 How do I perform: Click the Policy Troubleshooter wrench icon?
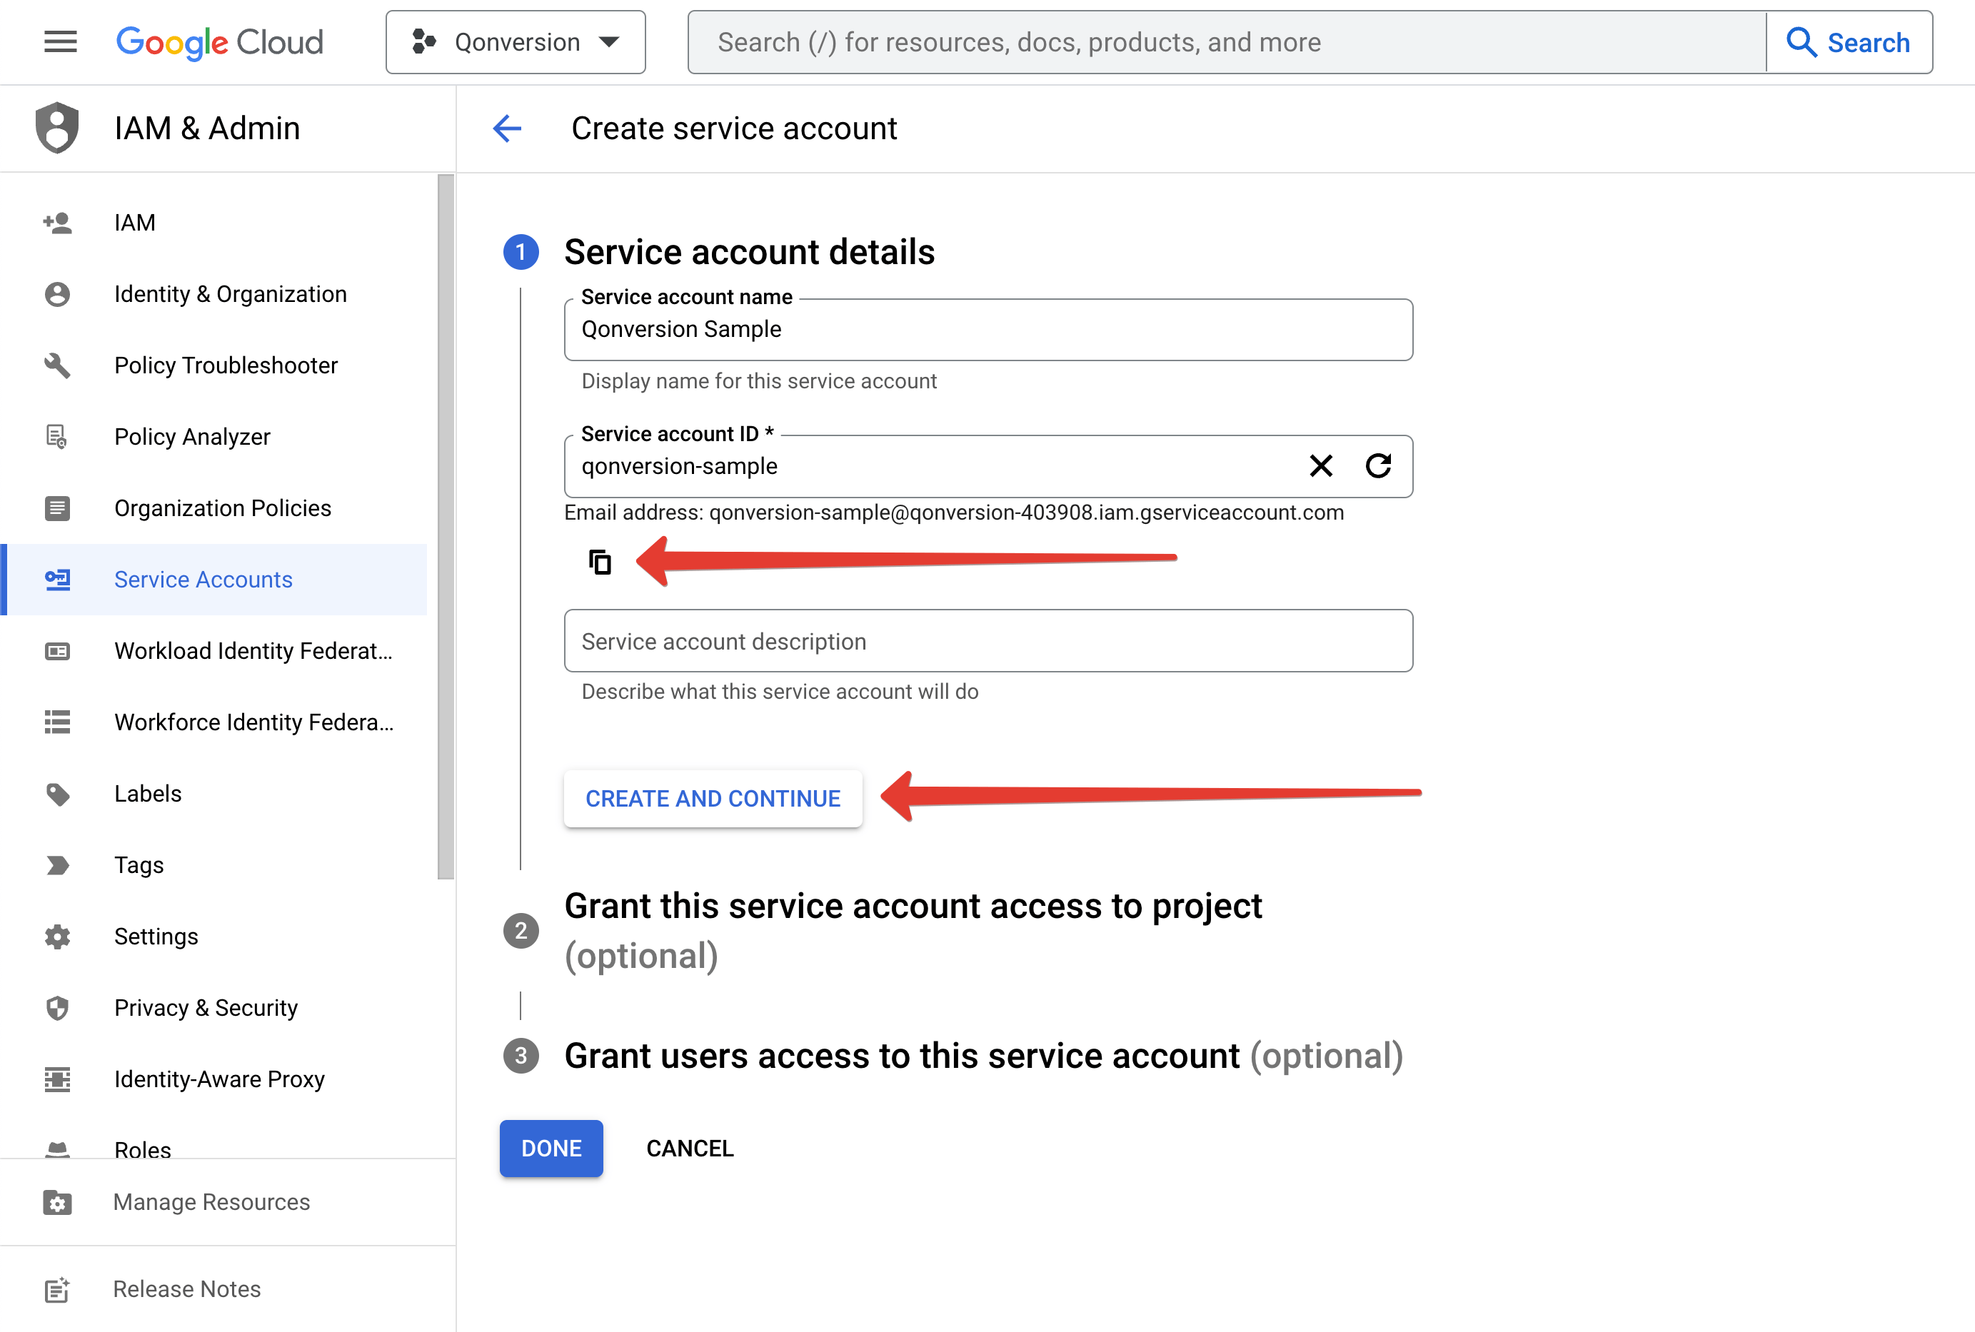(57, 365)
